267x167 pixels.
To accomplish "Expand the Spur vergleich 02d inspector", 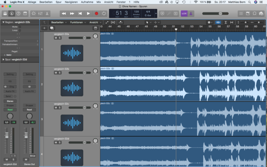I will tap(3, 59).
